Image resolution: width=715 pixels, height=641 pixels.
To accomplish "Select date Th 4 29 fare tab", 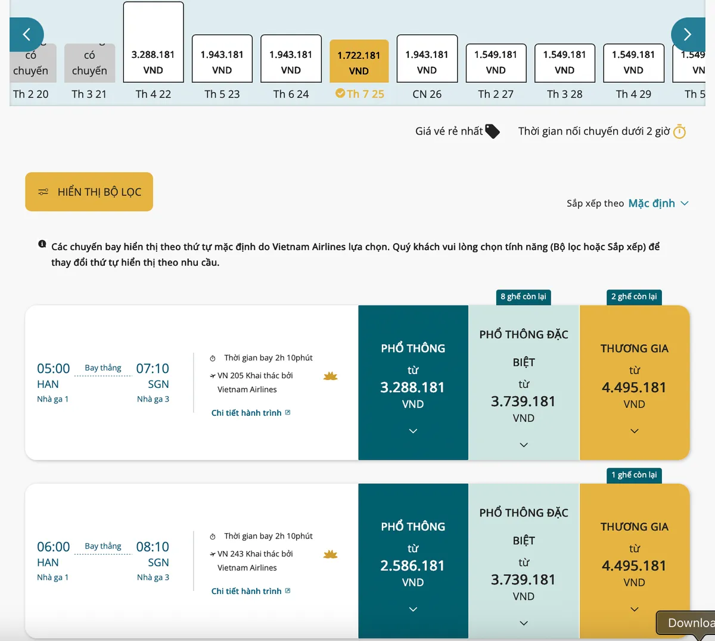I will tap(633, 63).
